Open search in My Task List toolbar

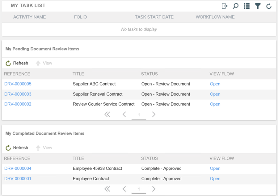tap(235, 6)
